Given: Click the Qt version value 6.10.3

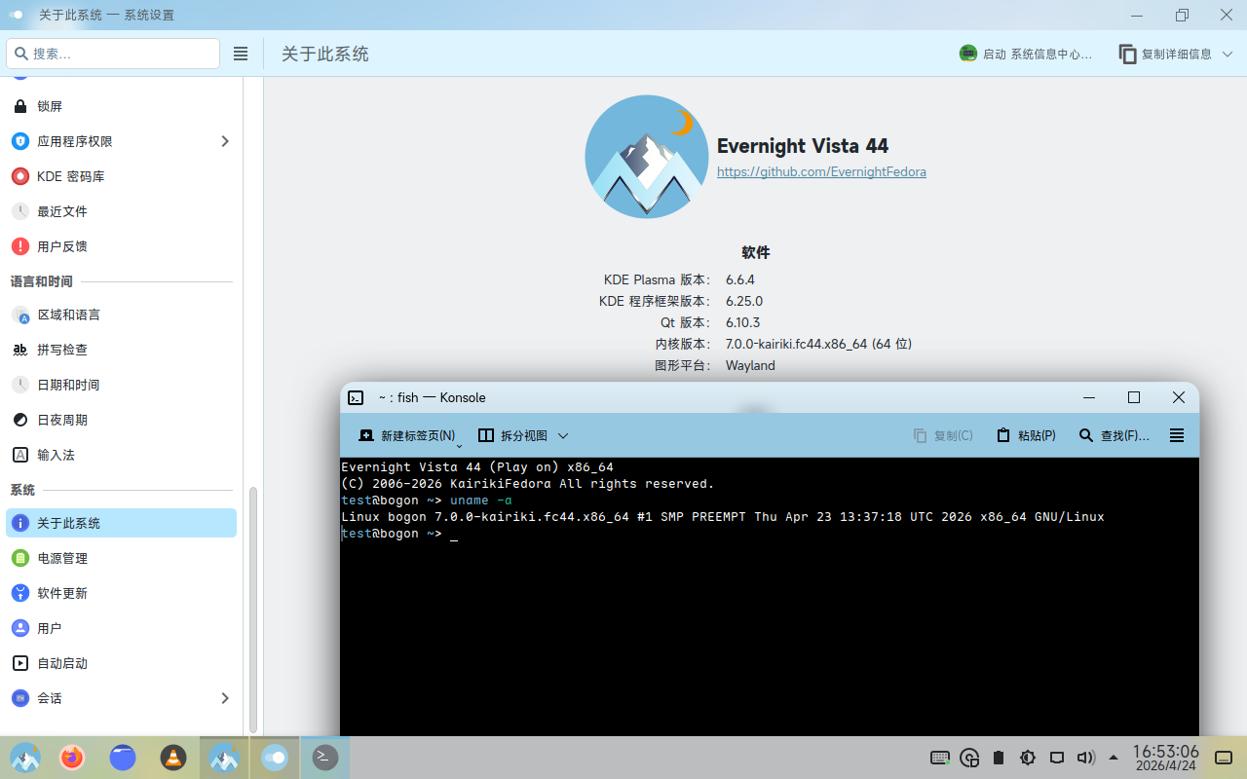Looking at the screenshot, I should click(x=742, y=322).
